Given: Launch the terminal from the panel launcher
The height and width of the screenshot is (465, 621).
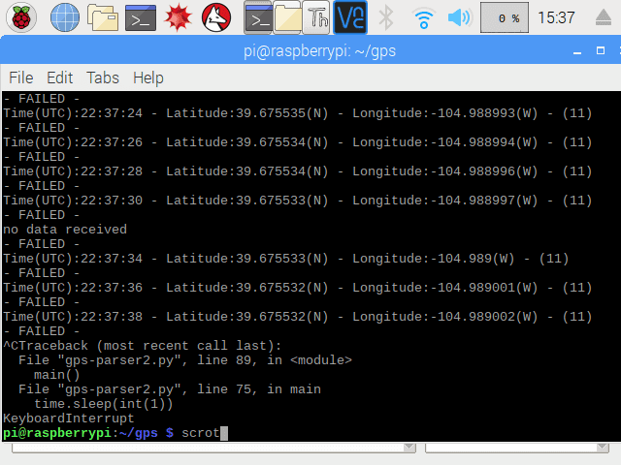Looking at the screenshot, I should pyautogui.click(x=141, y=17).
